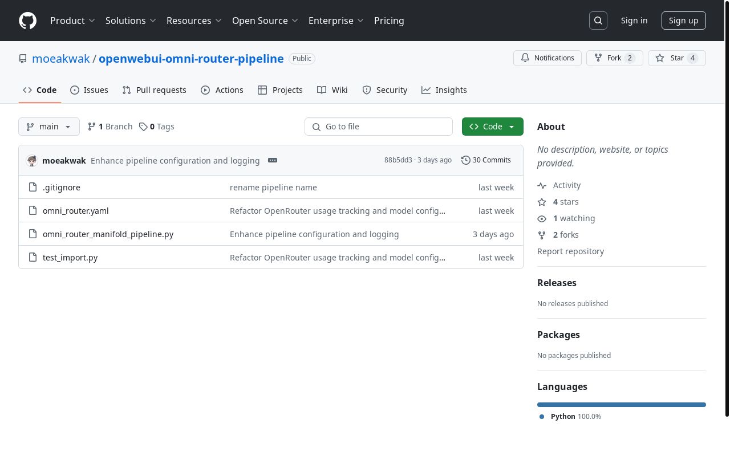Expand the Product menu
The image size is (730, 456).
72,21
